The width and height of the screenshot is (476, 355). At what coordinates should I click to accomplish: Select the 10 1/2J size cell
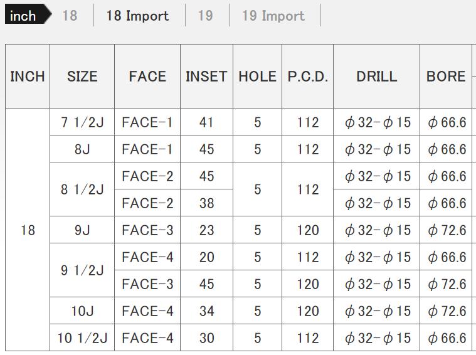(x=82, y=338)
